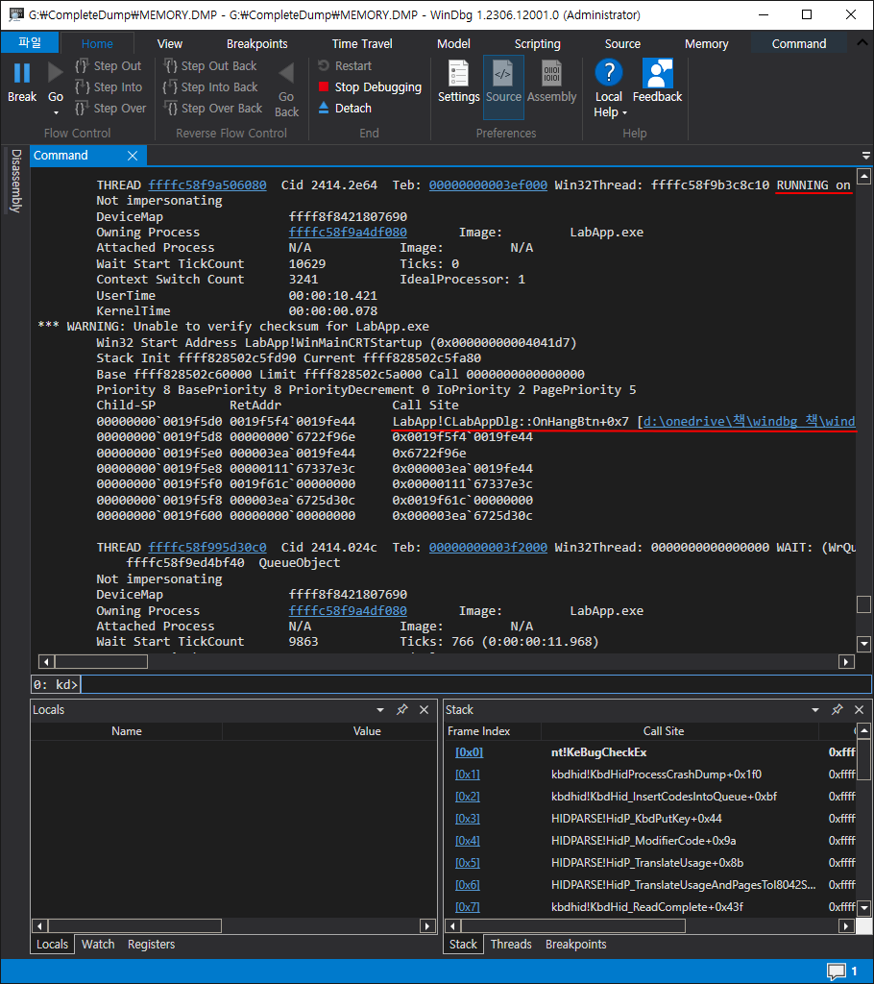This screenshot has width=874, height=984.
Task: Switch to the Registers tab
Action: tap(151, 945)
